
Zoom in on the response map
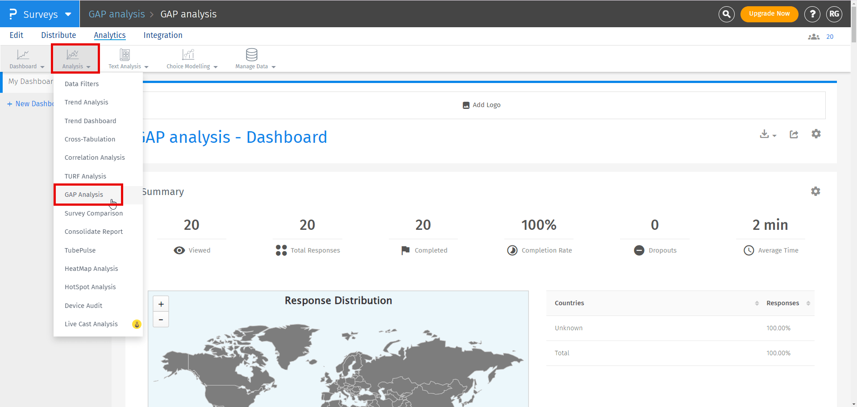click(161, 304)
